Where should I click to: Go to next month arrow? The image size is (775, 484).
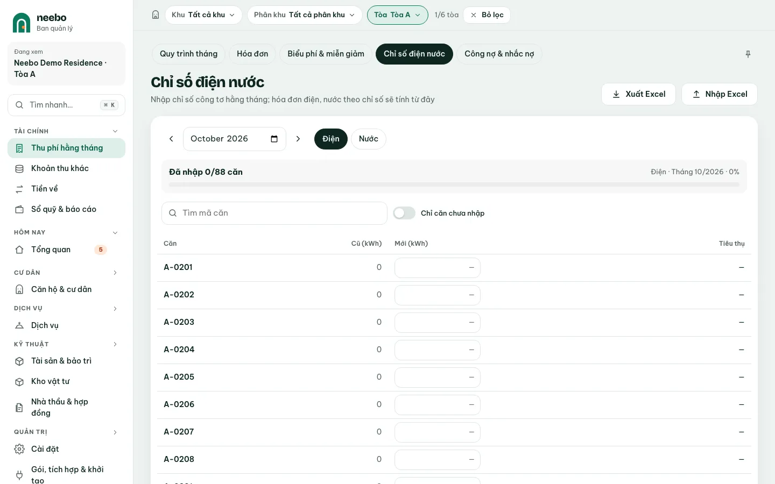coord(298,139)
